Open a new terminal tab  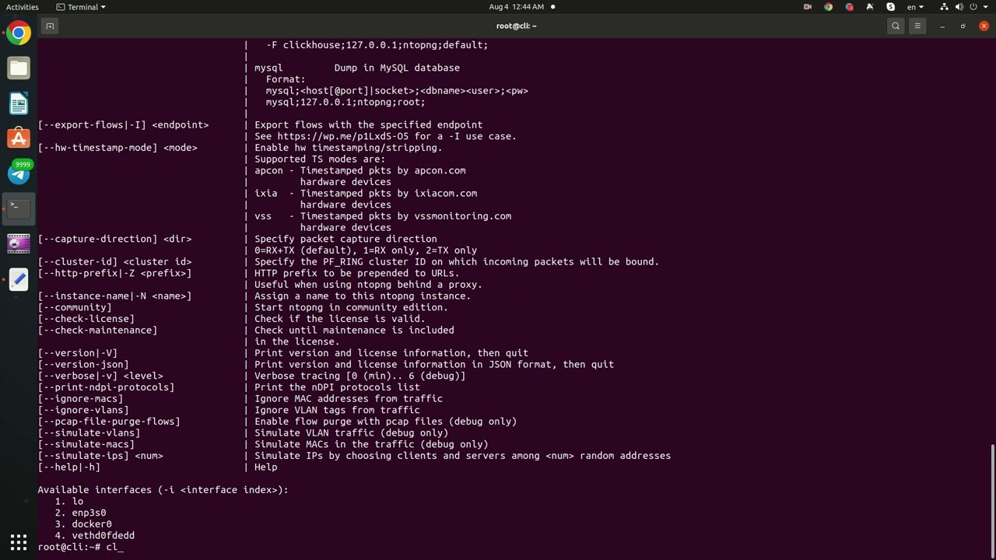tap(50, 26)
